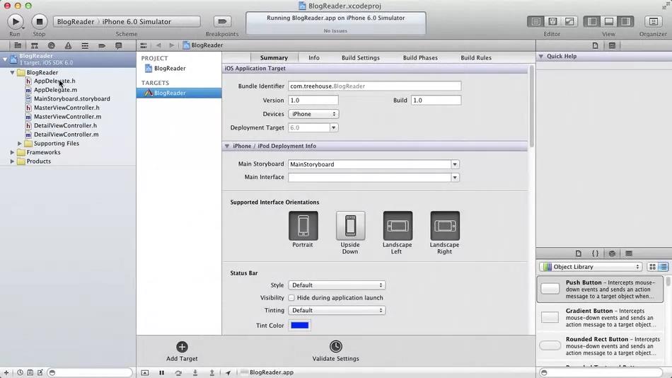Viewport: 672px width, 378px height.
Task: Open the Log navigator
Action: [119, 45]
